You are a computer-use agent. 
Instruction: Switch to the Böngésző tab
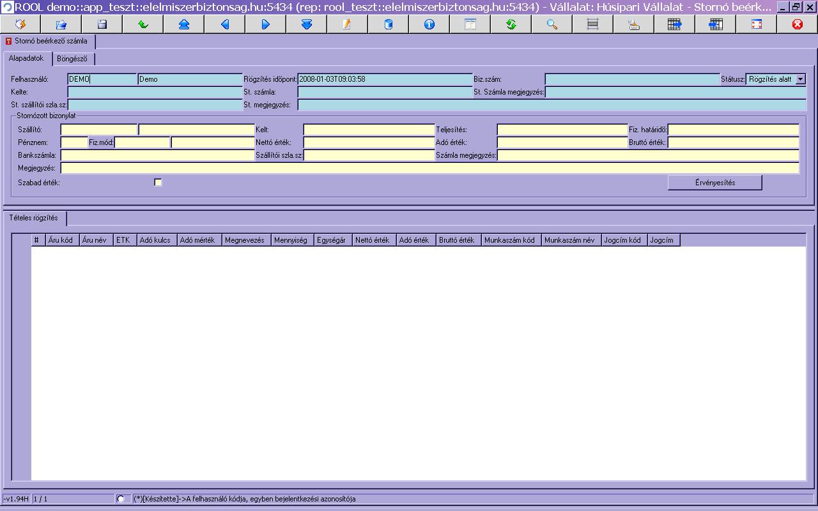pos(72,59)
